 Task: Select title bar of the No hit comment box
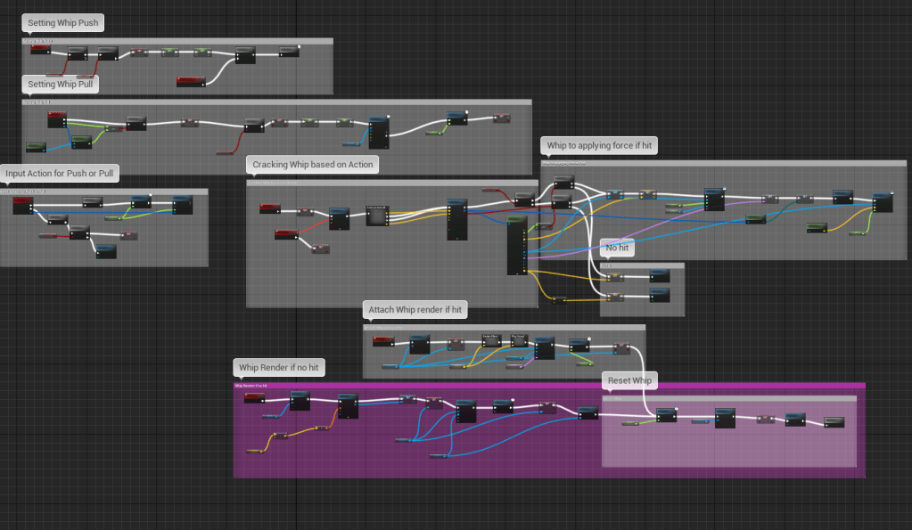click(642, 265)
